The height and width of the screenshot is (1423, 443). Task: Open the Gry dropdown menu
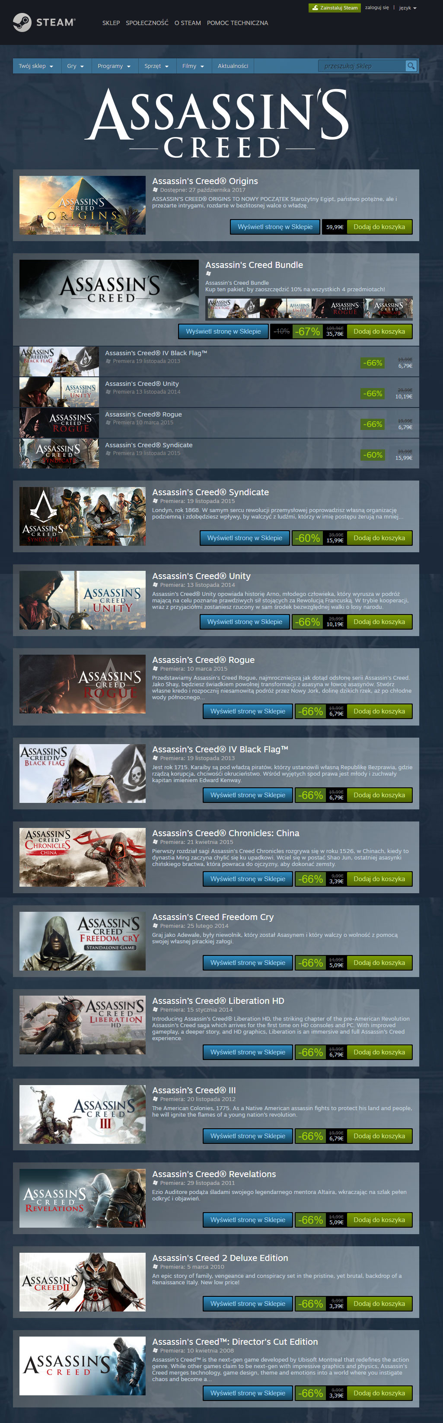[x=76, y=66]
